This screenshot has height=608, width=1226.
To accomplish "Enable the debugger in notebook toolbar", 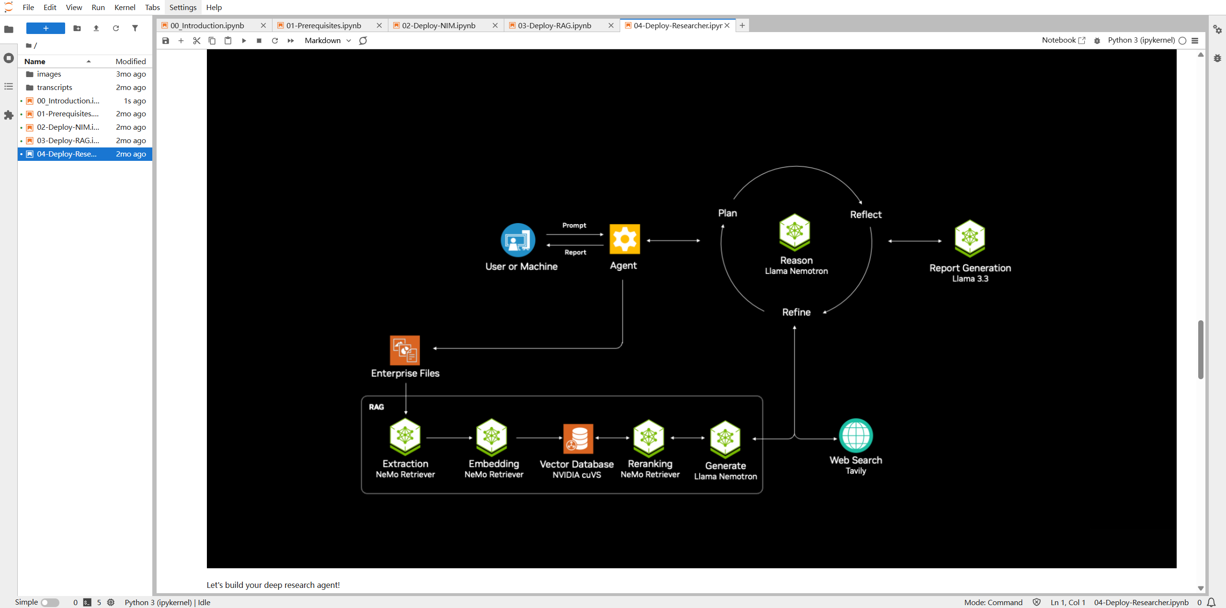I will [x=1097, y=41].
